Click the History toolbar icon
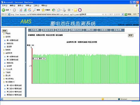Viewport: 140px width, 105px height. tap(54, 10)
